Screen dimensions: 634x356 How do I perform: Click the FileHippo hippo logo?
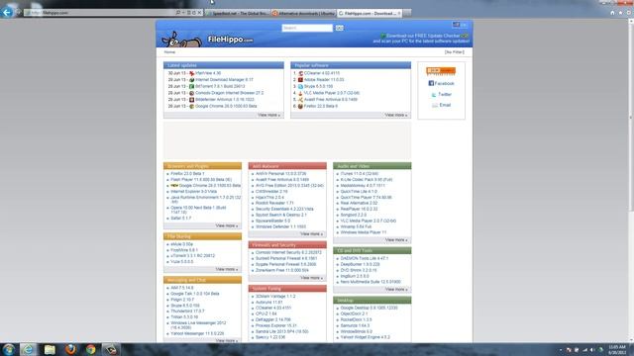182,40
